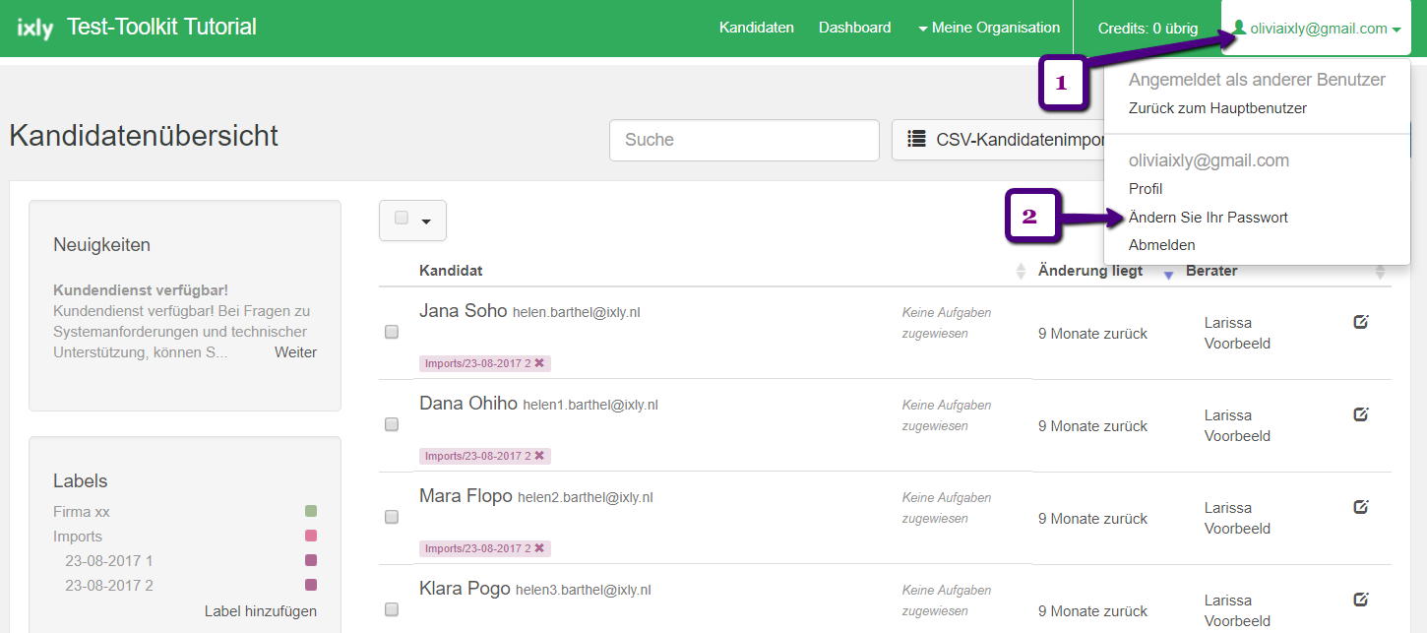The height and width of the screenshot is (633, 1427).
Task: Choose Ändern Sie Ihr Passwort
Action: pyautogui.click(x=1209, y=218)
